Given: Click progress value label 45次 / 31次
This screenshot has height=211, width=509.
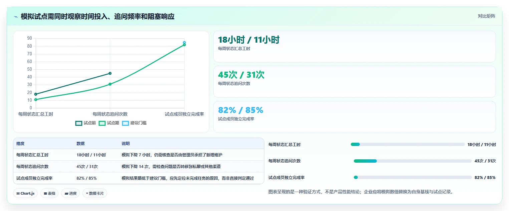Looking at the screenshot, I should click(485, 161).
